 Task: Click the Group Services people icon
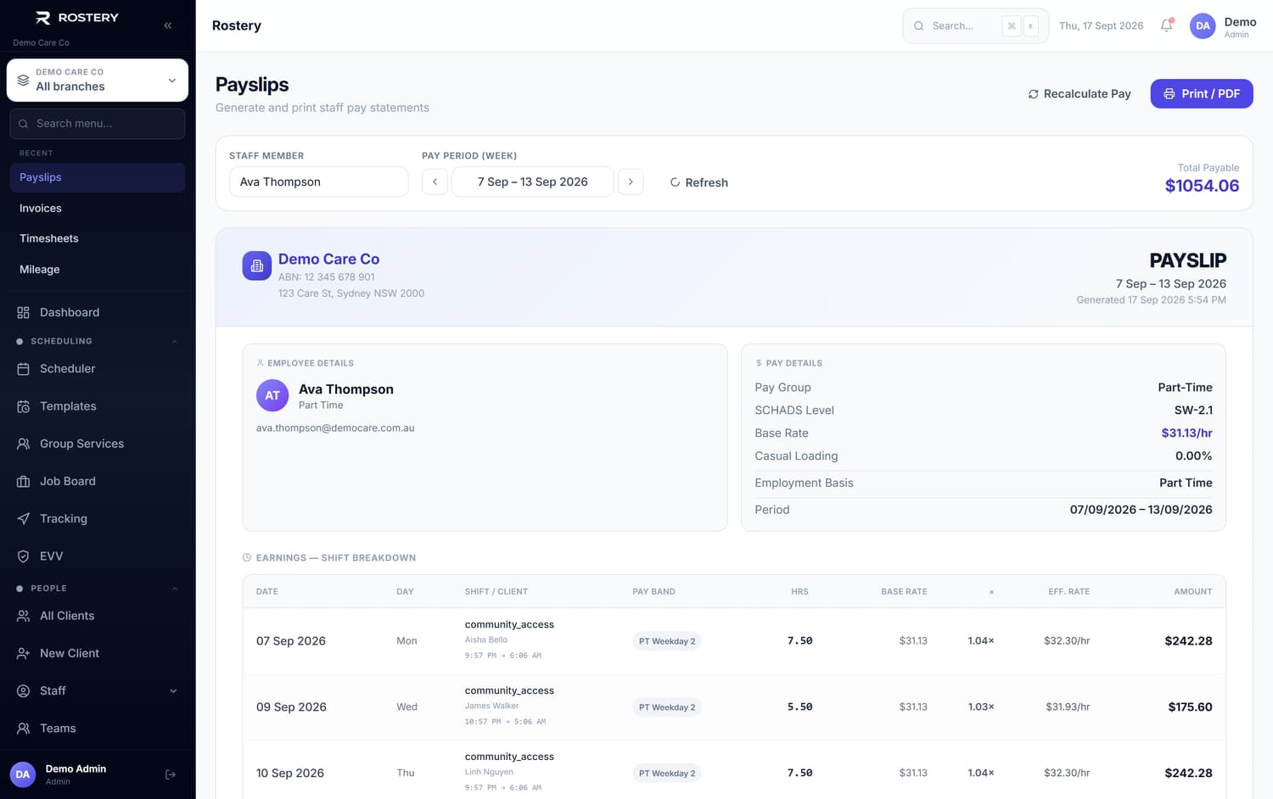(23, 444)
